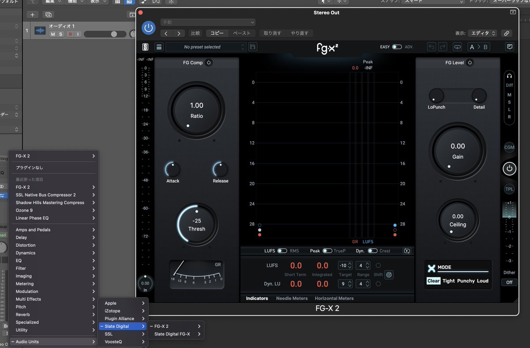
Task: Click the FG-X 2 undo arrow icon
Action: coord(431,47)
